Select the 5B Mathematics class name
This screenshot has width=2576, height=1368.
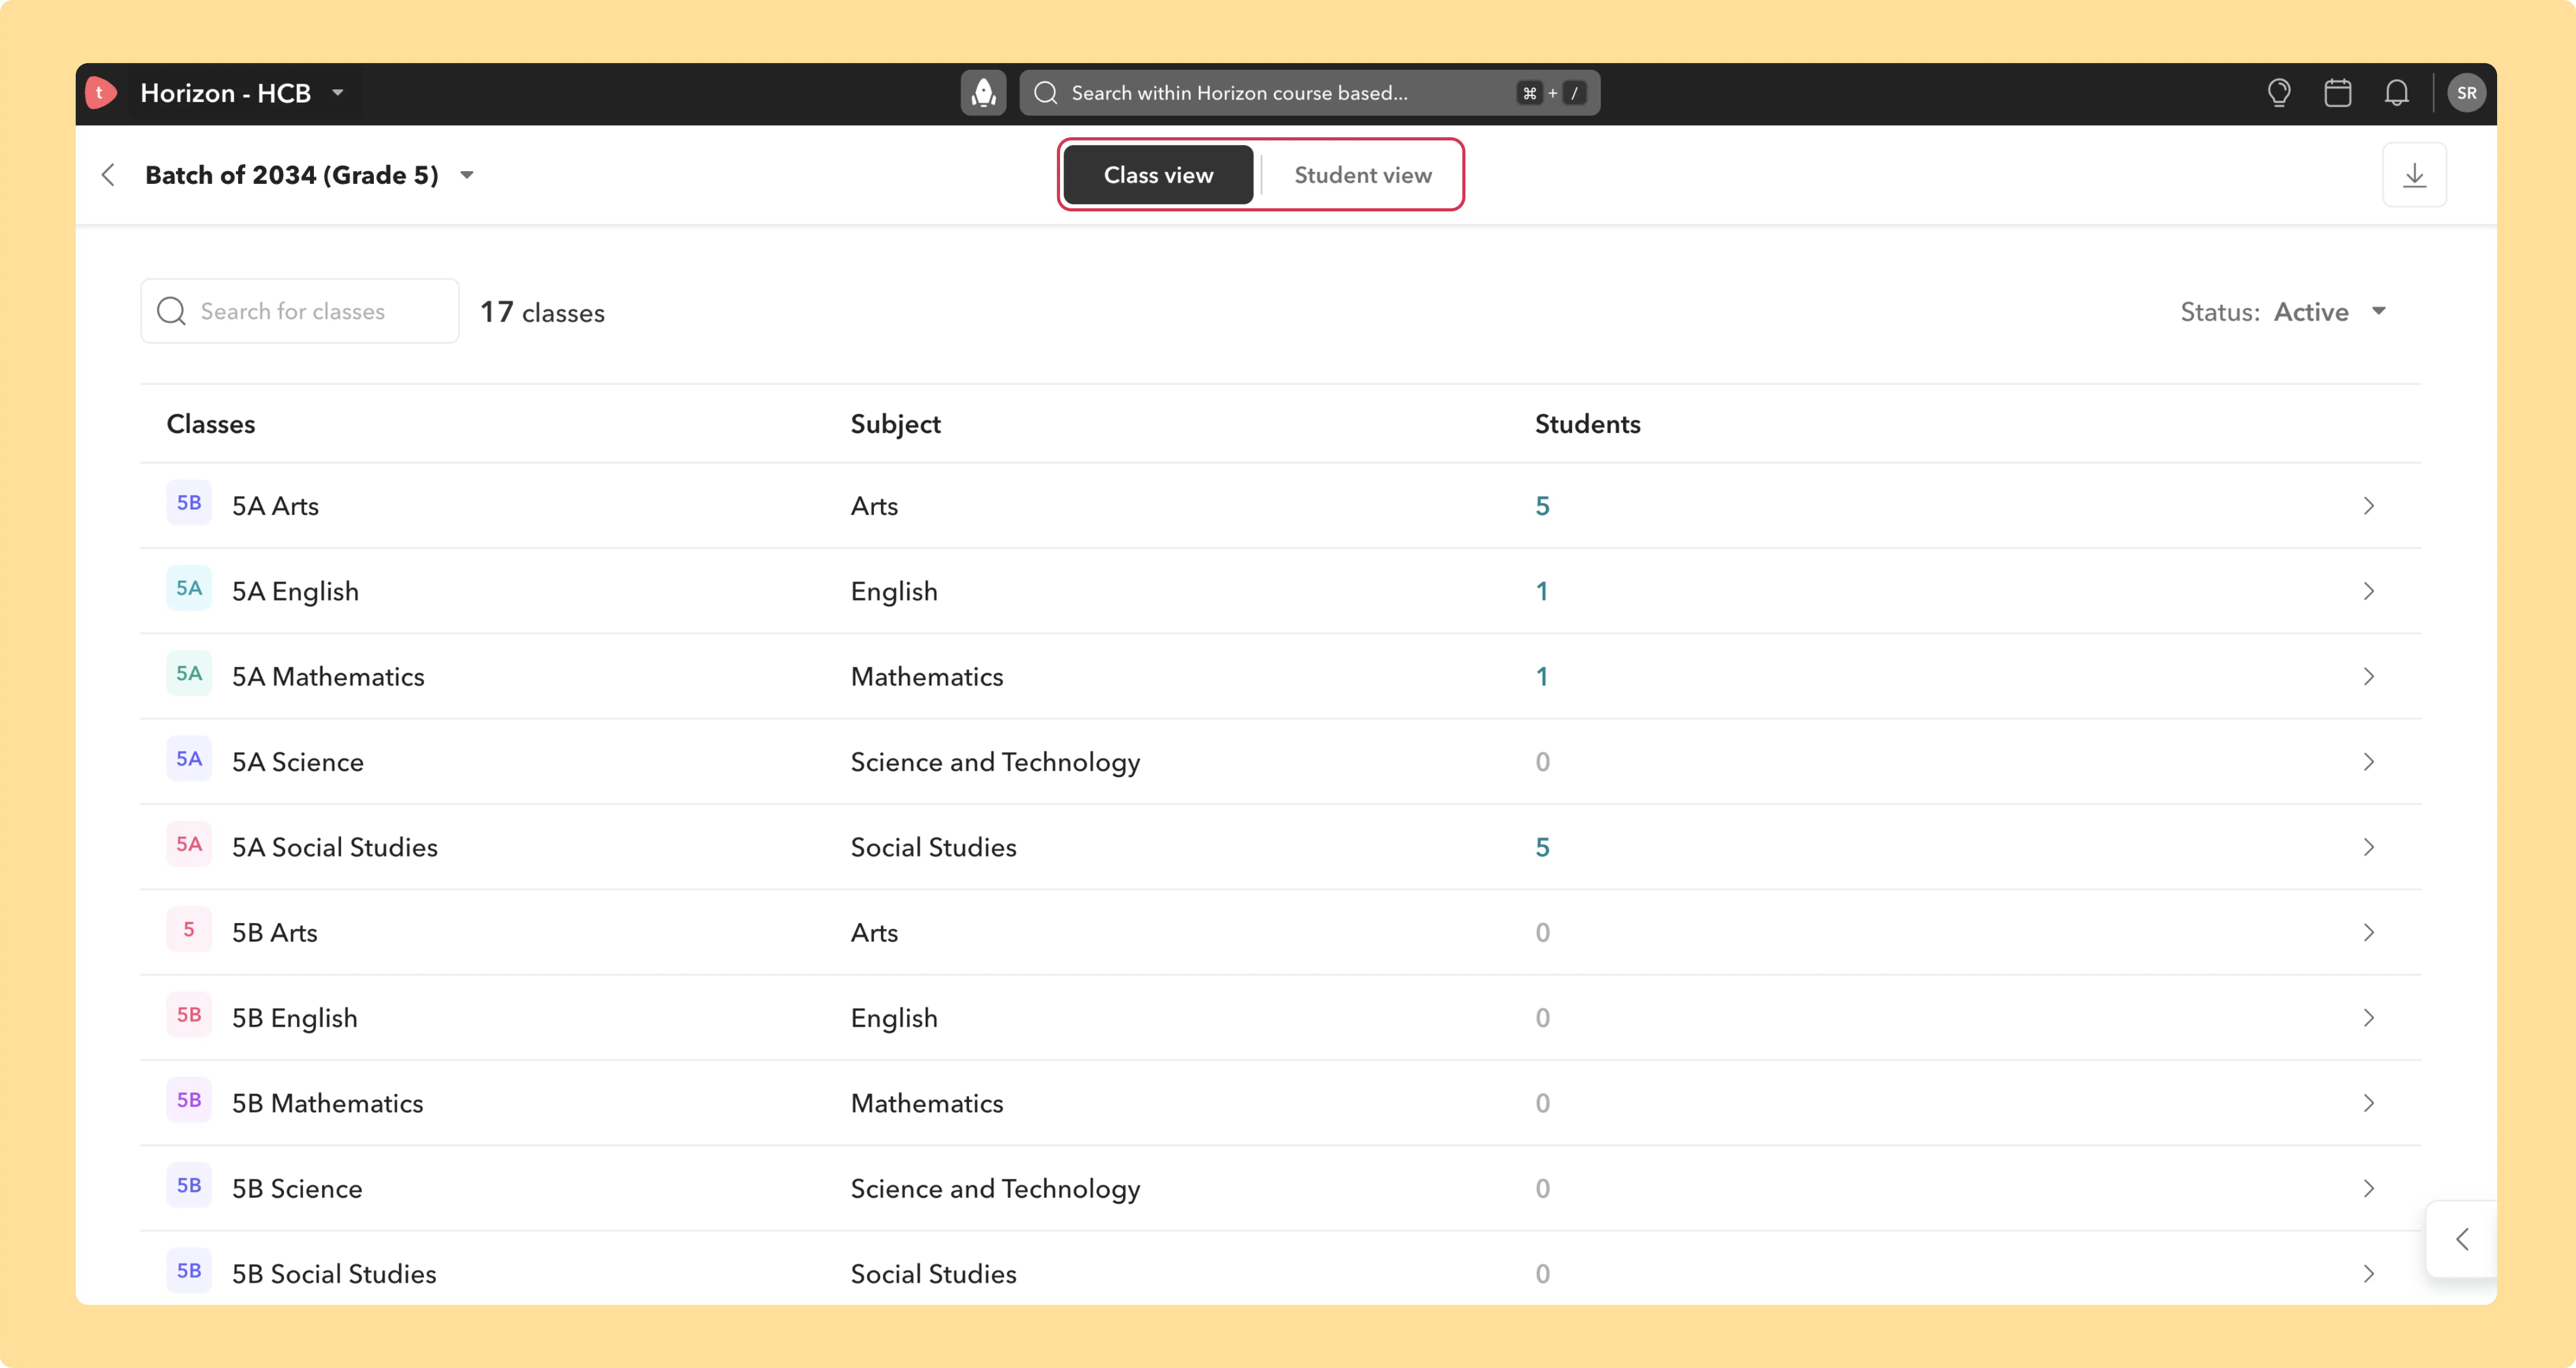point(328,1103)
